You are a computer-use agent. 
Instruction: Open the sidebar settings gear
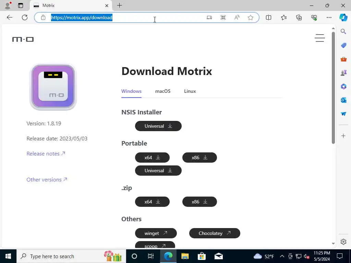coord(343,242)
